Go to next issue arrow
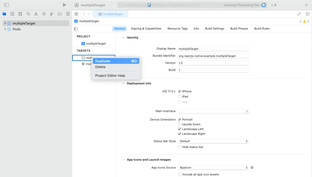This screenshot has width=312, height=177. pos(308,21)
